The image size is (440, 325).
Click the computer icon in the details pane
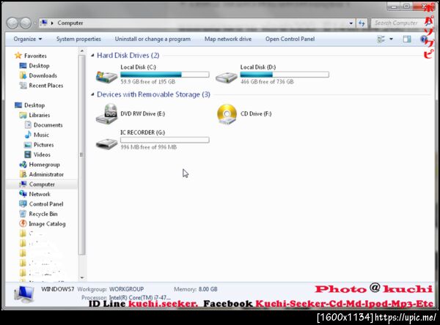click(24, 294)
